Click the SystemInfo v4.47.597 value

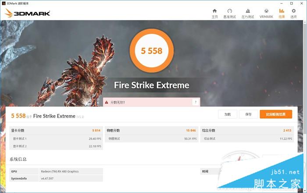(47, 179)
